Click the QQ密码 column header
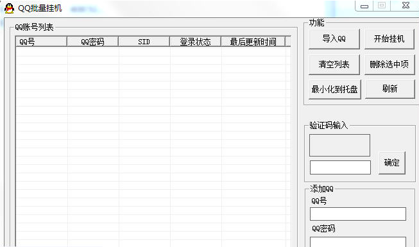The image size is (419, 247). [92, 42]
